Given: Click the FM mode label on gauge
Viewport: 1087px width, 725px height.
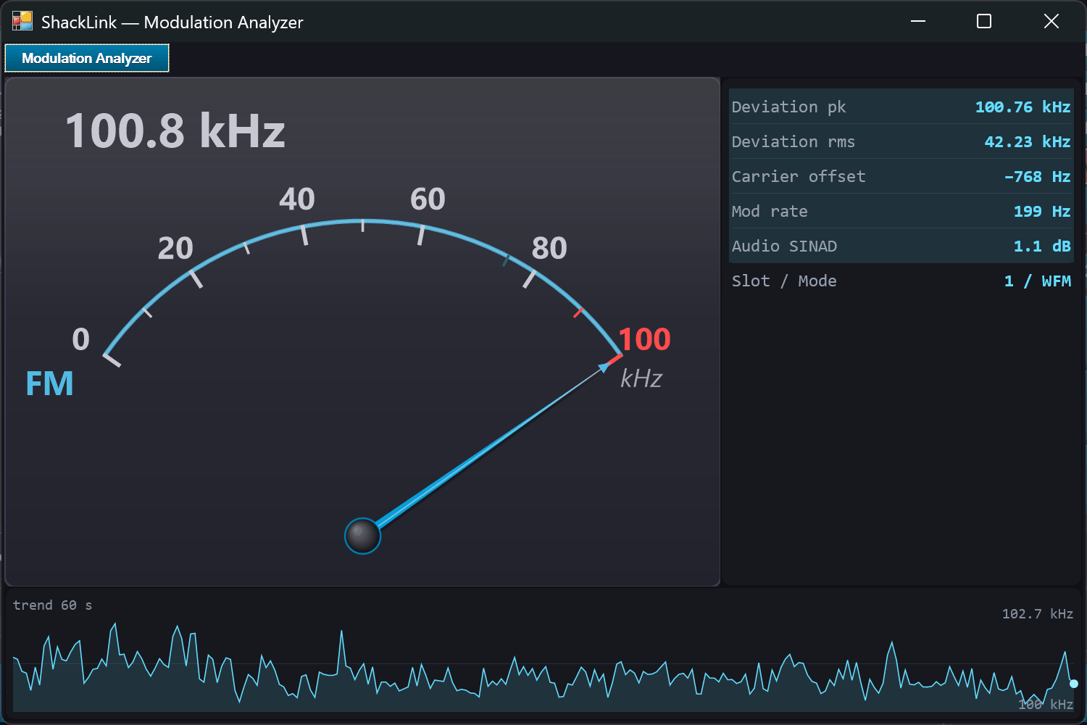Looking at the screenshot, I should click(x=49, y=384).
